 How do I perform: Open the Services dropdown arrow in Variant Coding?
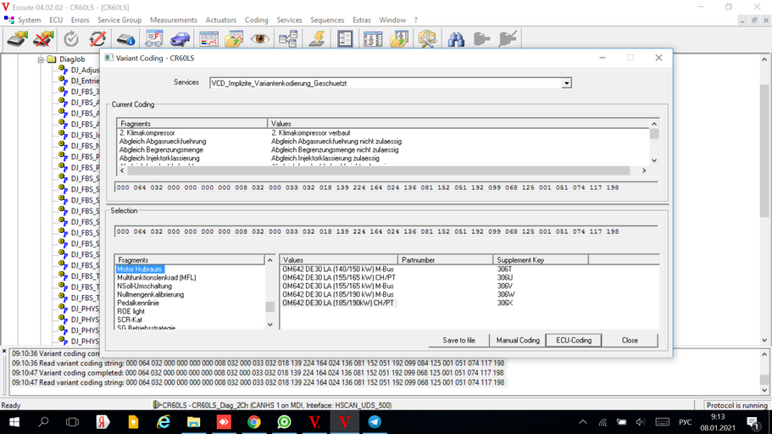tap(566, 83)
